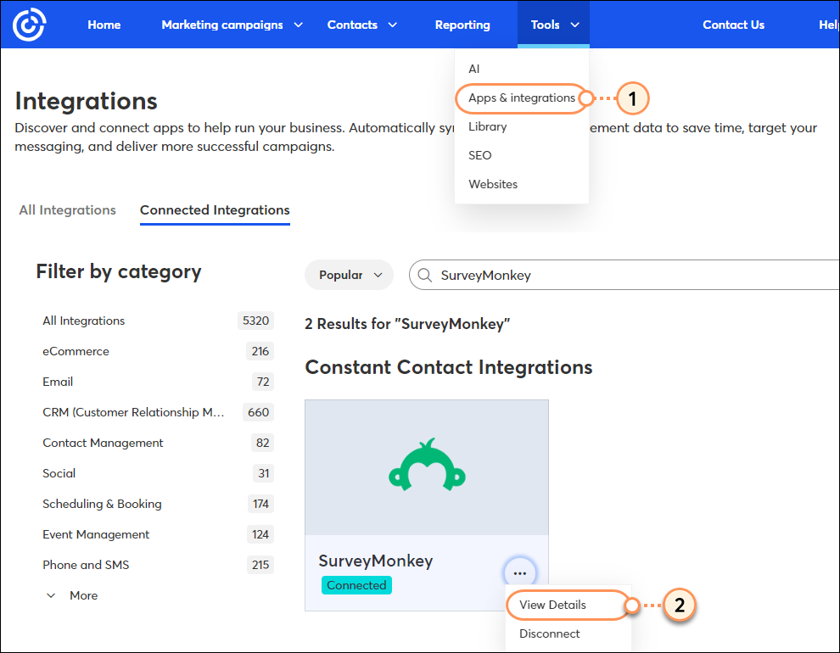Disconnect the SurveyMonkey integration
This screenshot has height=653, width=840.
pos(549,633)
